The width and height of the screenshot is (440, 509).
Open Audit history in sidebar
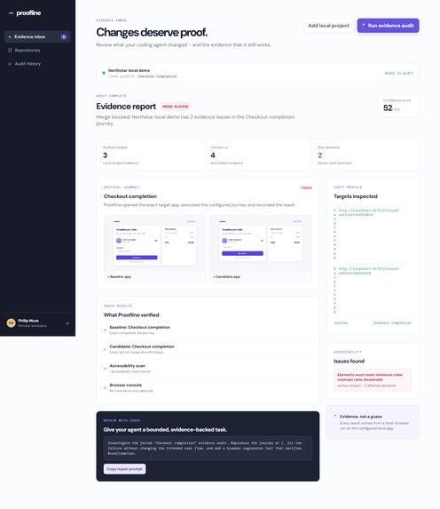click(x=37, y=64)
